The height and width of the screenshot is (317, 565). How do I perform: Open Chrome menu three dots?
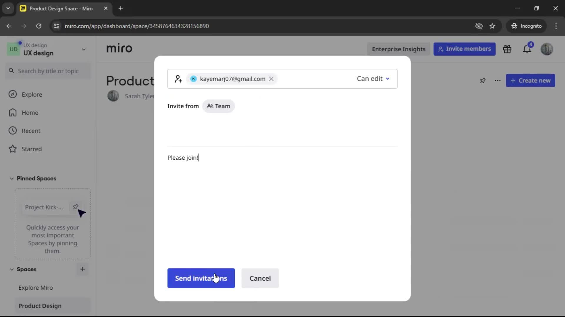click(556, 26)
